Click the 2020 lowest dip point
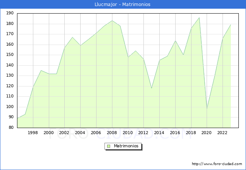246x170 pixels. point(207,108)
